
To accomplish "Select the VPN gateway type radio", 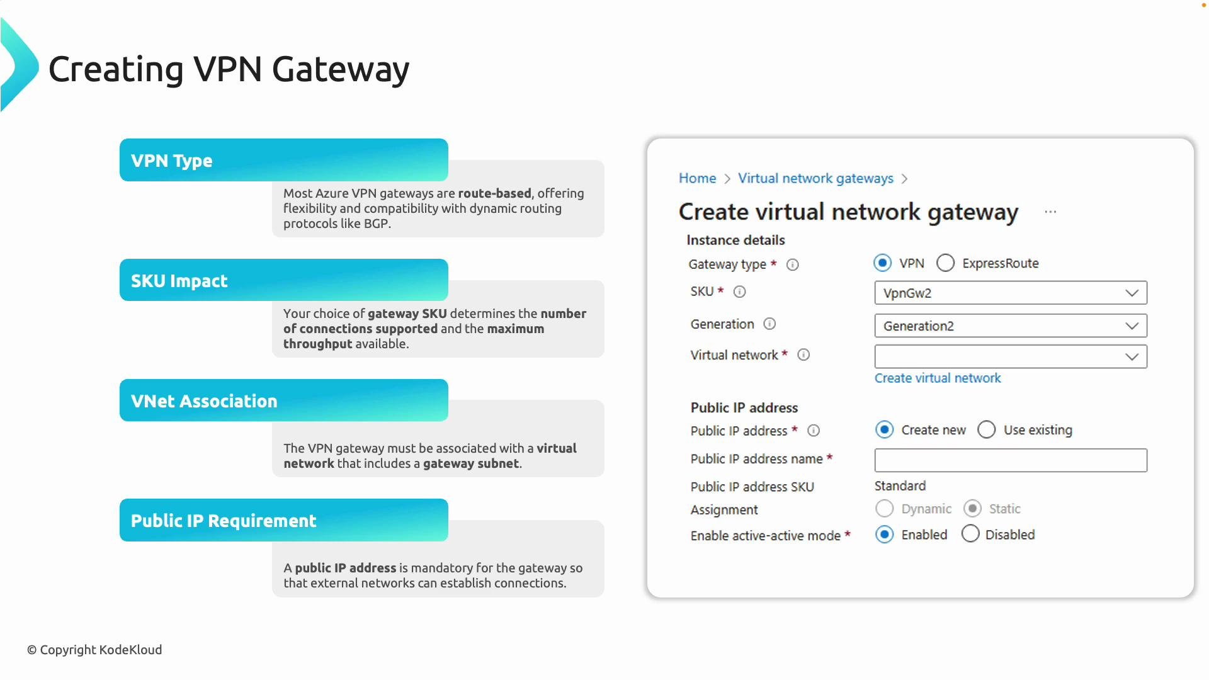I will pos(883,263).
